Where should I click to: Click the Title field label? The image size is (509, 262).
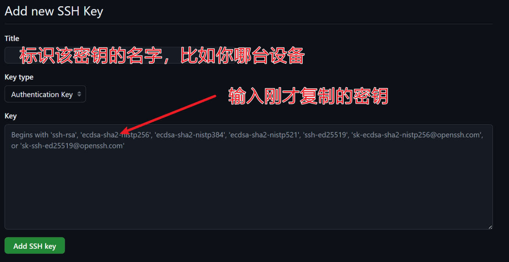coord(12,39)
